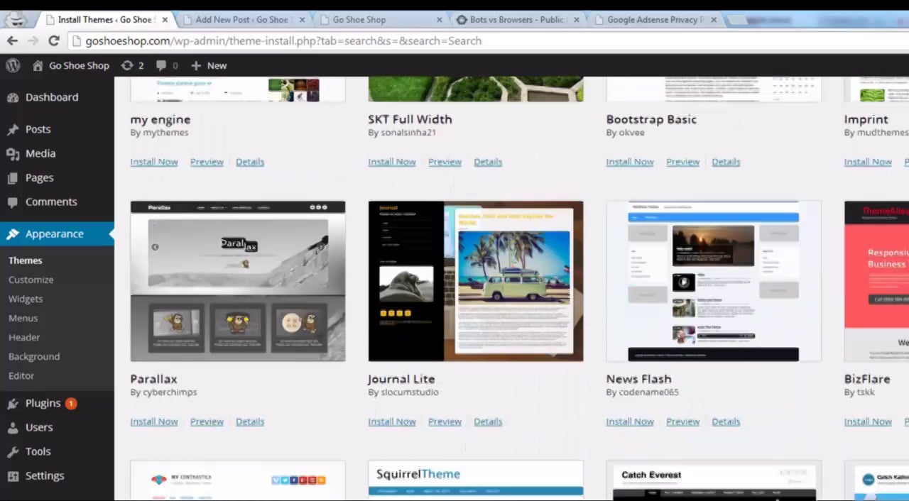909x501 pixels.
Task: Click the browser forward arrow
Action: pos(33,40)
